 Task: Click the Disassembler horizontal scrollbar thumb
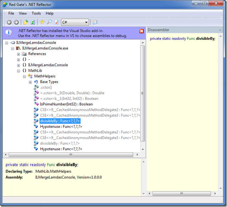pyautogui.click(x=182, y=194)
